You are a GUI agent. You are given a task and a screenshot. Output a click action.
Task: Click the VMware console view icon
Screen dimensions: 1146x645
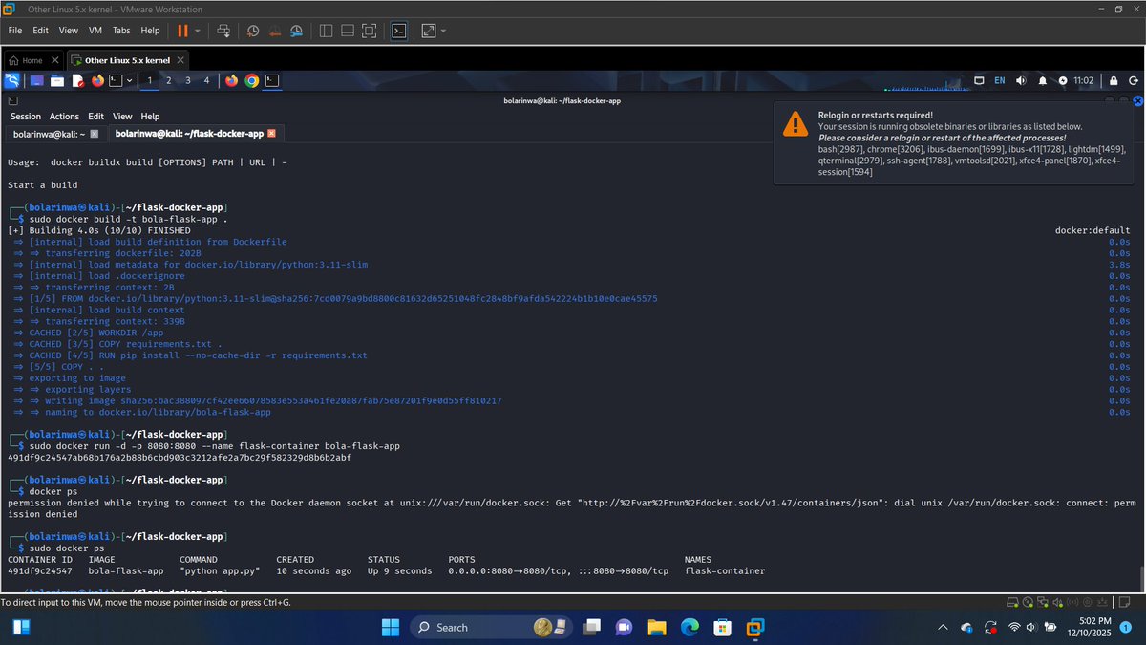(400, 31)
